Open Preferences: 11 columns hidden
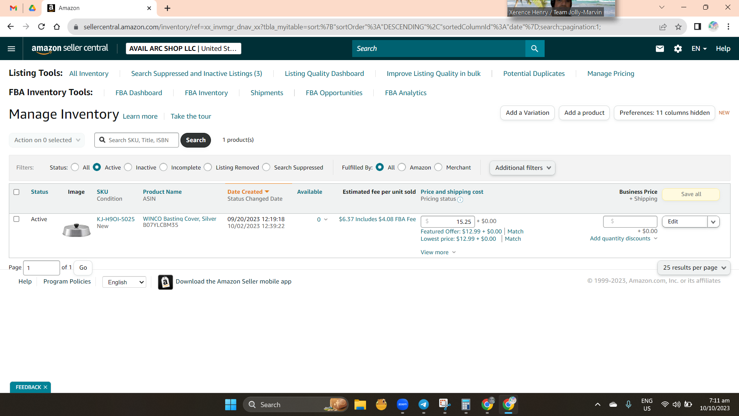Image resolution: width=739 pixels, height=416 pixels. pos(664,113)
